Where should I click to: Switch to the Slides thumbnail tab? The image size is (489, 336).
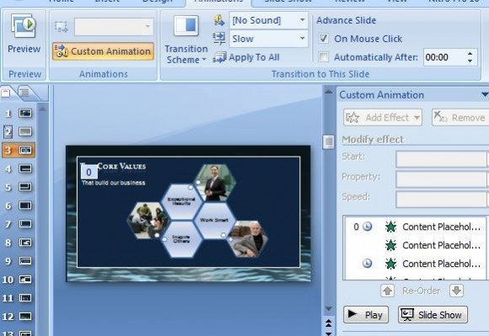(6, 93)
